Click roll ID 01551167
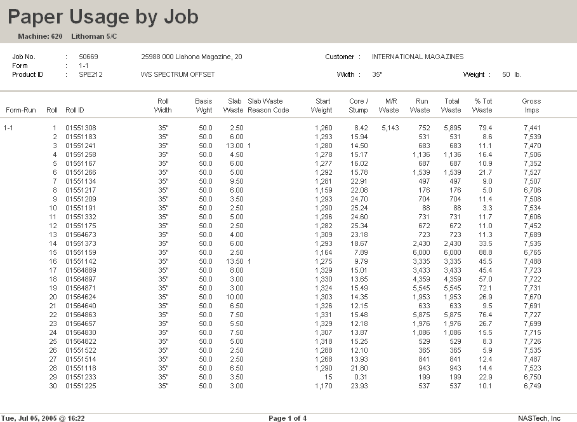577x422 pixels. (81, 163)
